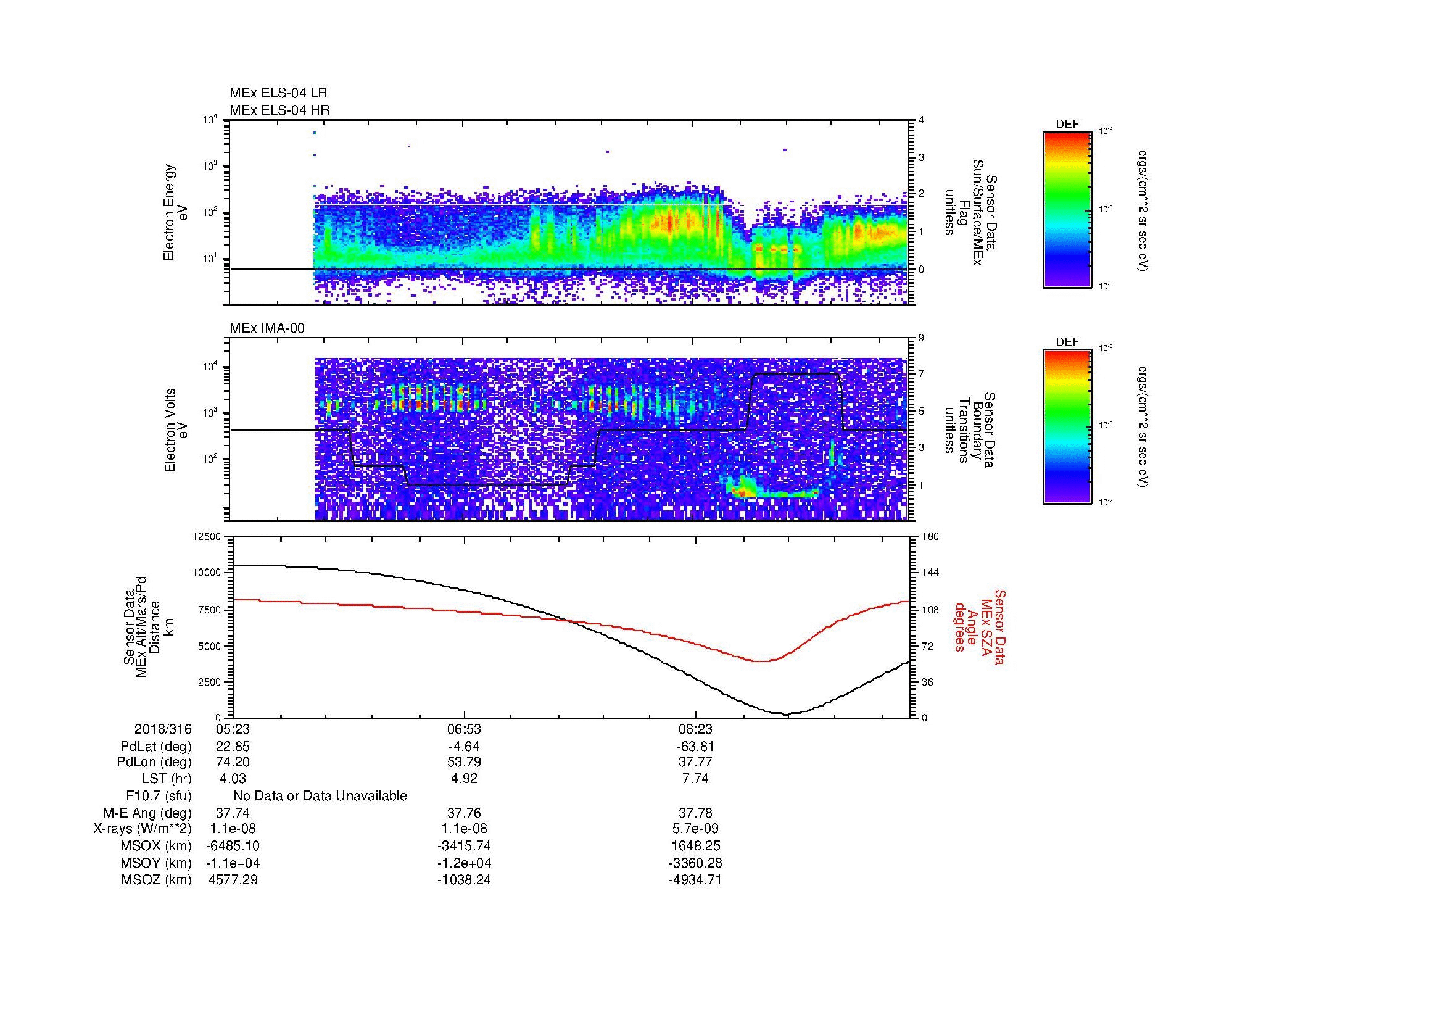Click the '10000' altitude axis tick label
The width and height of the screenshot is (1443, 1020).
coord(207,573)
